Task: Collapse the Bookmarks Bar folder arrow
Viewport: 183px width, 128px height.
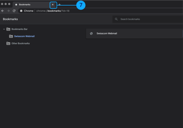Action: click(x=4, y=29)
